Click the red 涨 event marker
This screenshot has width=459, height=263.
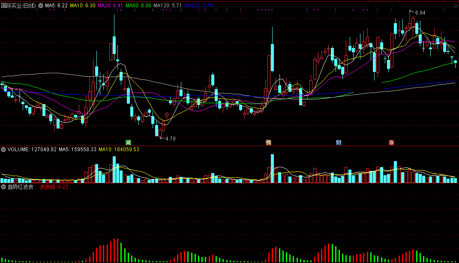coord(391,143)
